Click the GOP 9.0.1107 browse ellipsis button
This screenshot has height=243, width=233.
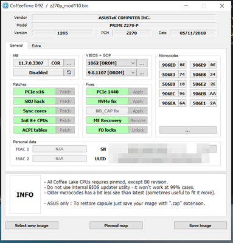point(142,72)
